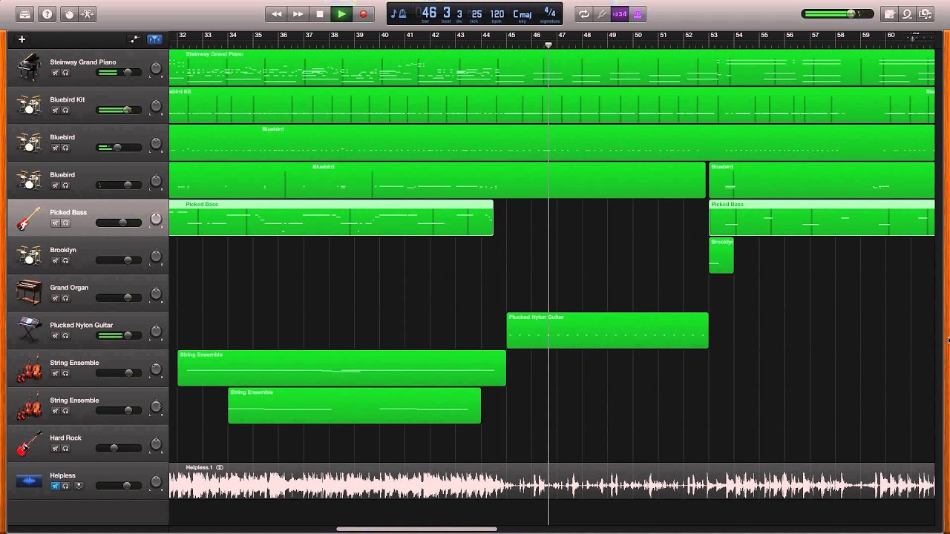Click the red Record button

[363, 14]
